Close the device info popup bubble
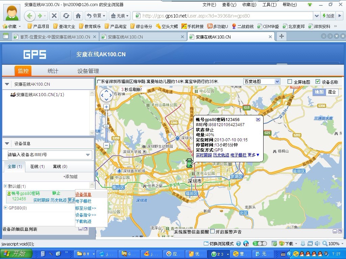346x259 pixels. (x=258, y=119)
